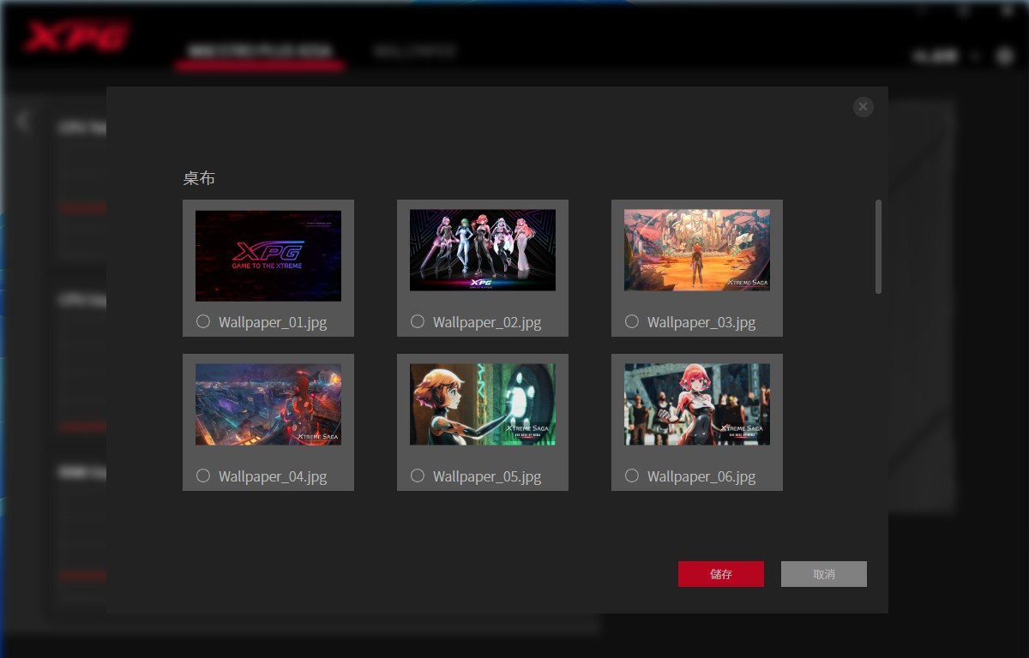Viewport: 1029px width, 658px height.
Task: Select the Wallpaper_04.jpg radio button
Action: pyautogui.click(x=203, y=476)
